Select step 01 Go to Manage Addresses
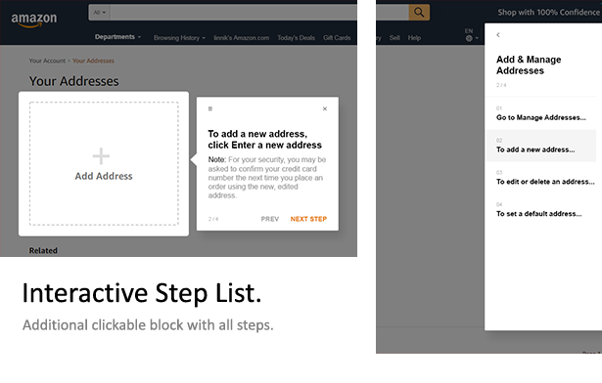 (541, 113)
